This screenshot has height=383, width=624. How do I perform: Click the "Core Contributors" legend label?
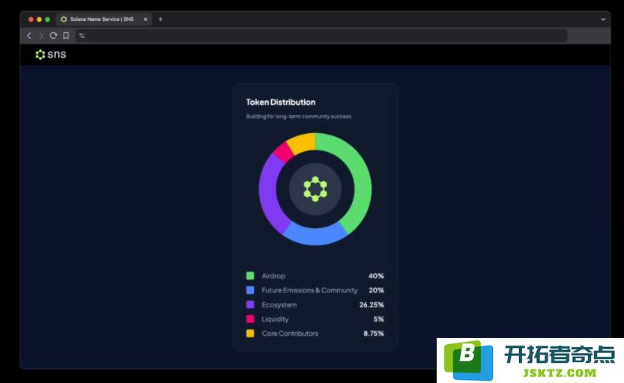coord(290,334)
